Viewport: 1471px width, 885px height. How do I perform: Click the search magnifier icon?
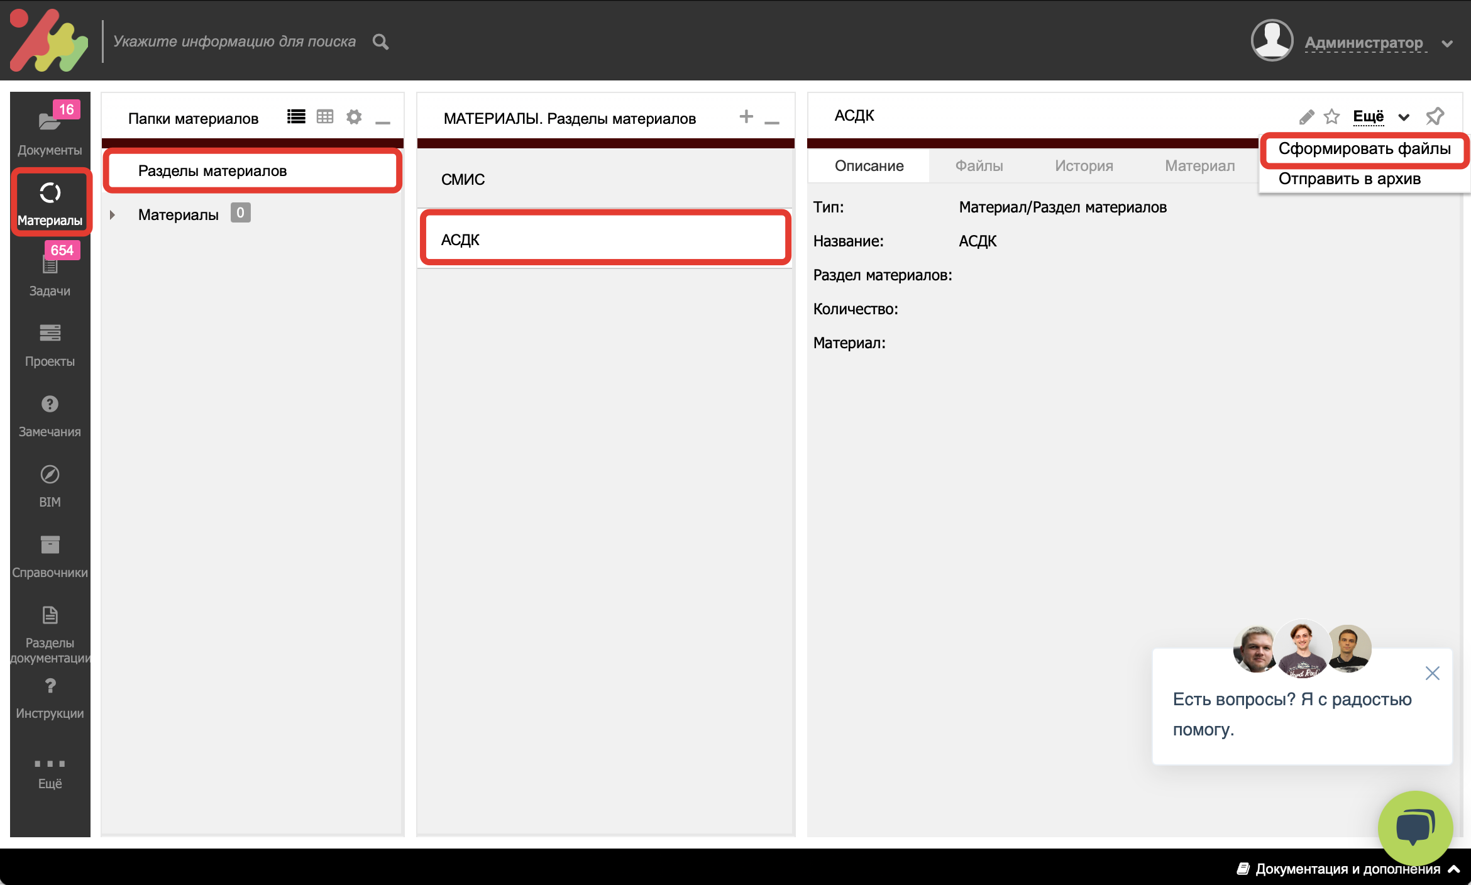(x=380, y=42)
